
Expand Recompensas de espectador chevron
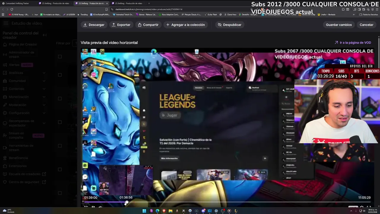tap(44, 123)
